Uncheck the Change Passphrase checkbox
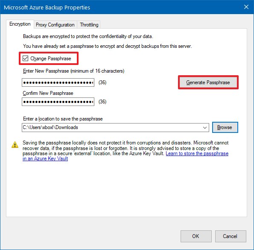 (x=25, y=59)
